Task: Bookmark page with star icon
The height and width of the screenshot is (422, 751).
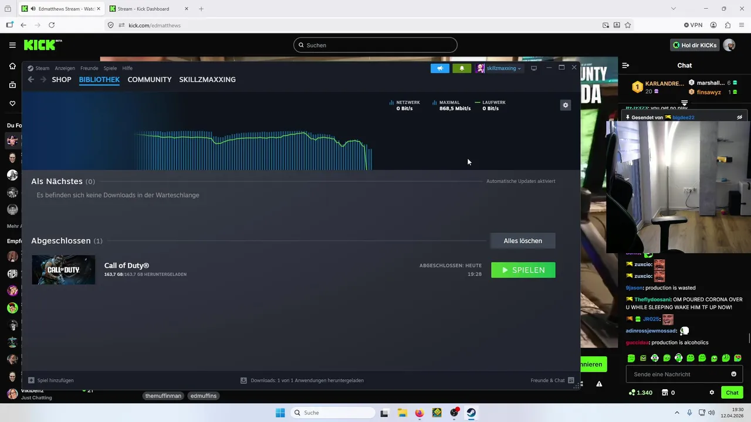Action: click(x=628, y=25)
